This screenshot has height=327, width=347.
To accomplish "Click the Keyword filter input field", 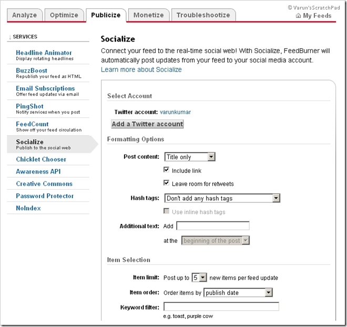I will [221, 306].
